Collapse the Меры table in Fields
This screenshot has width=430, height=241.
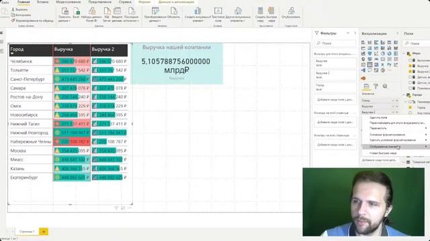coord(404,54)
